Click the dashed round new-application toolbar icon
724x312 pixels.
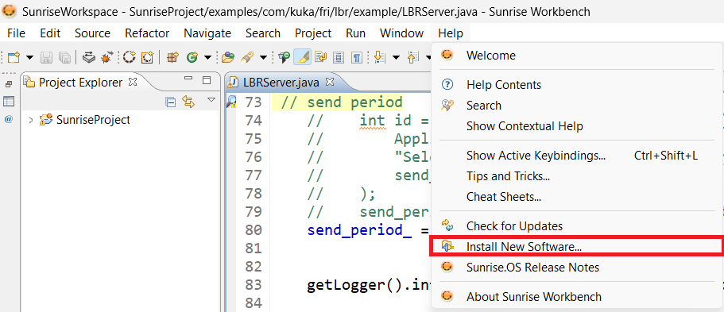coord(130,57)
